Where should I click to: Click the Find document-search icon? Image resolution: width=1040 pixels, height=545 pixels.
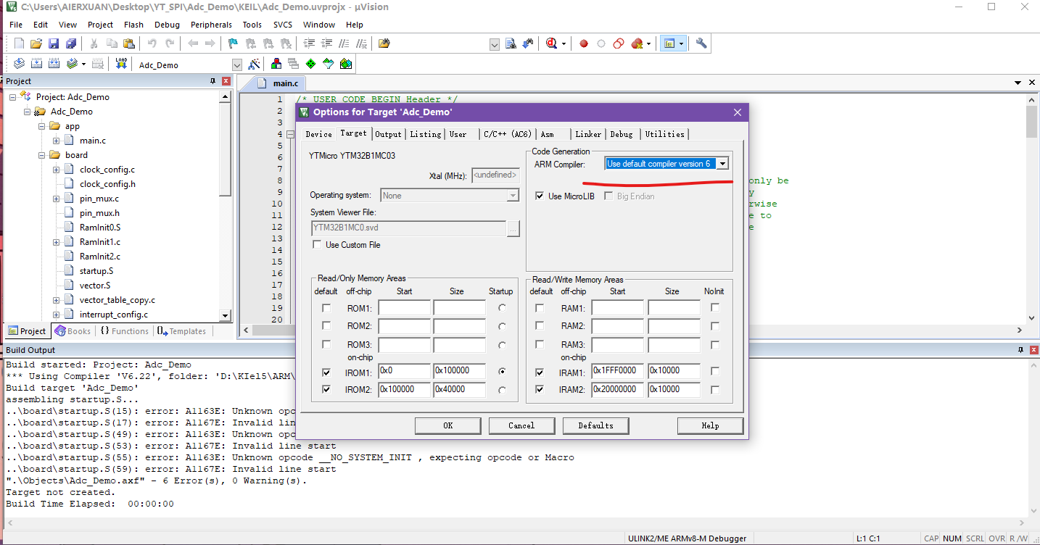[x=511, y=43]
